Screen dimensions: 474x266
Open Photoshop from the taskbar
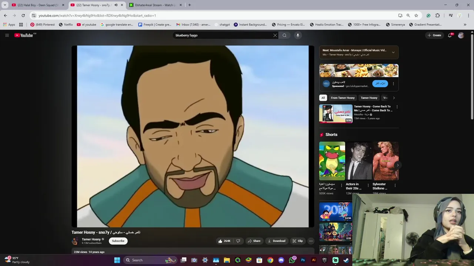point(303,260)
